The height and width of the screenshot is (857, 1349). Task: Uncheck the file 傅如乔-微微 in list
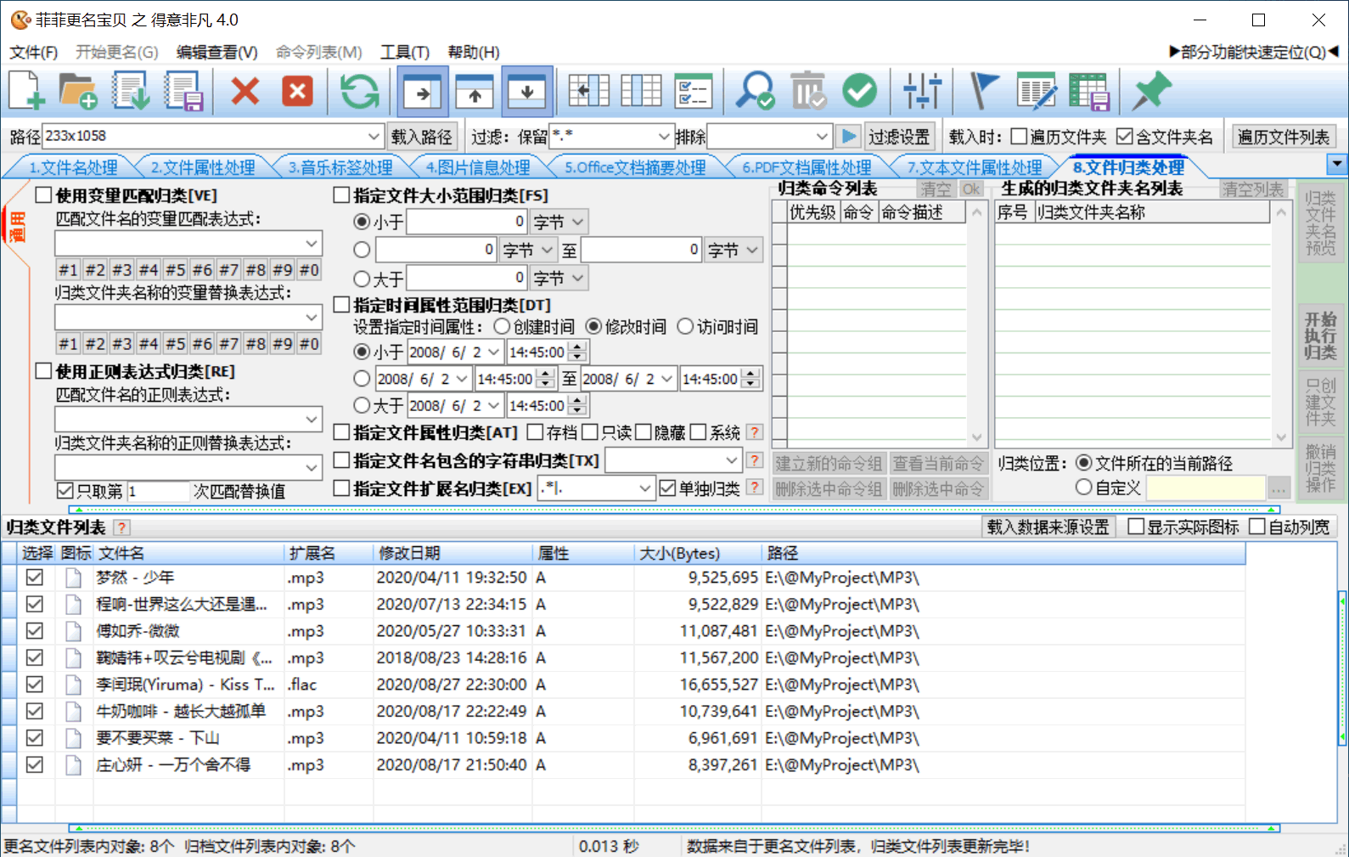(x=35, y=631)
